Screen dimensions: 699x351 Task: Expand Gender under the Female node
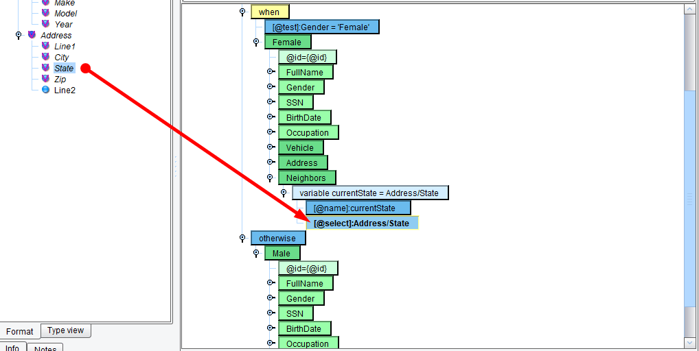270,87
